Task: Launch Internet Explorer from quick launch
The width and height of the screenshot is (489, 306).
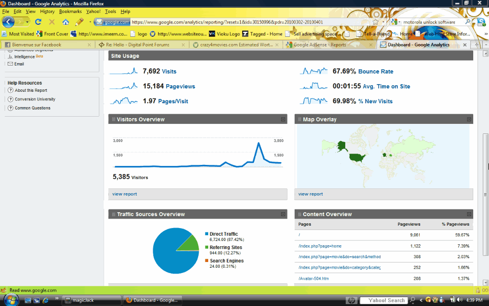Action: (x=45, y=300)
